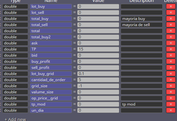Edit the tp_mod name field
Screen dimensions: 177x121
click(x=51, y=104)
